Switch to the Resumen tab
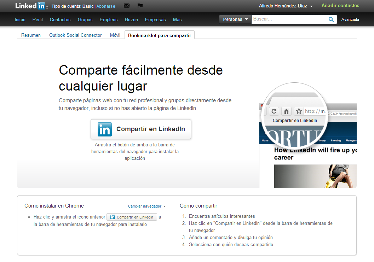Screen dimensions: 374x262 tap(31, 35)
